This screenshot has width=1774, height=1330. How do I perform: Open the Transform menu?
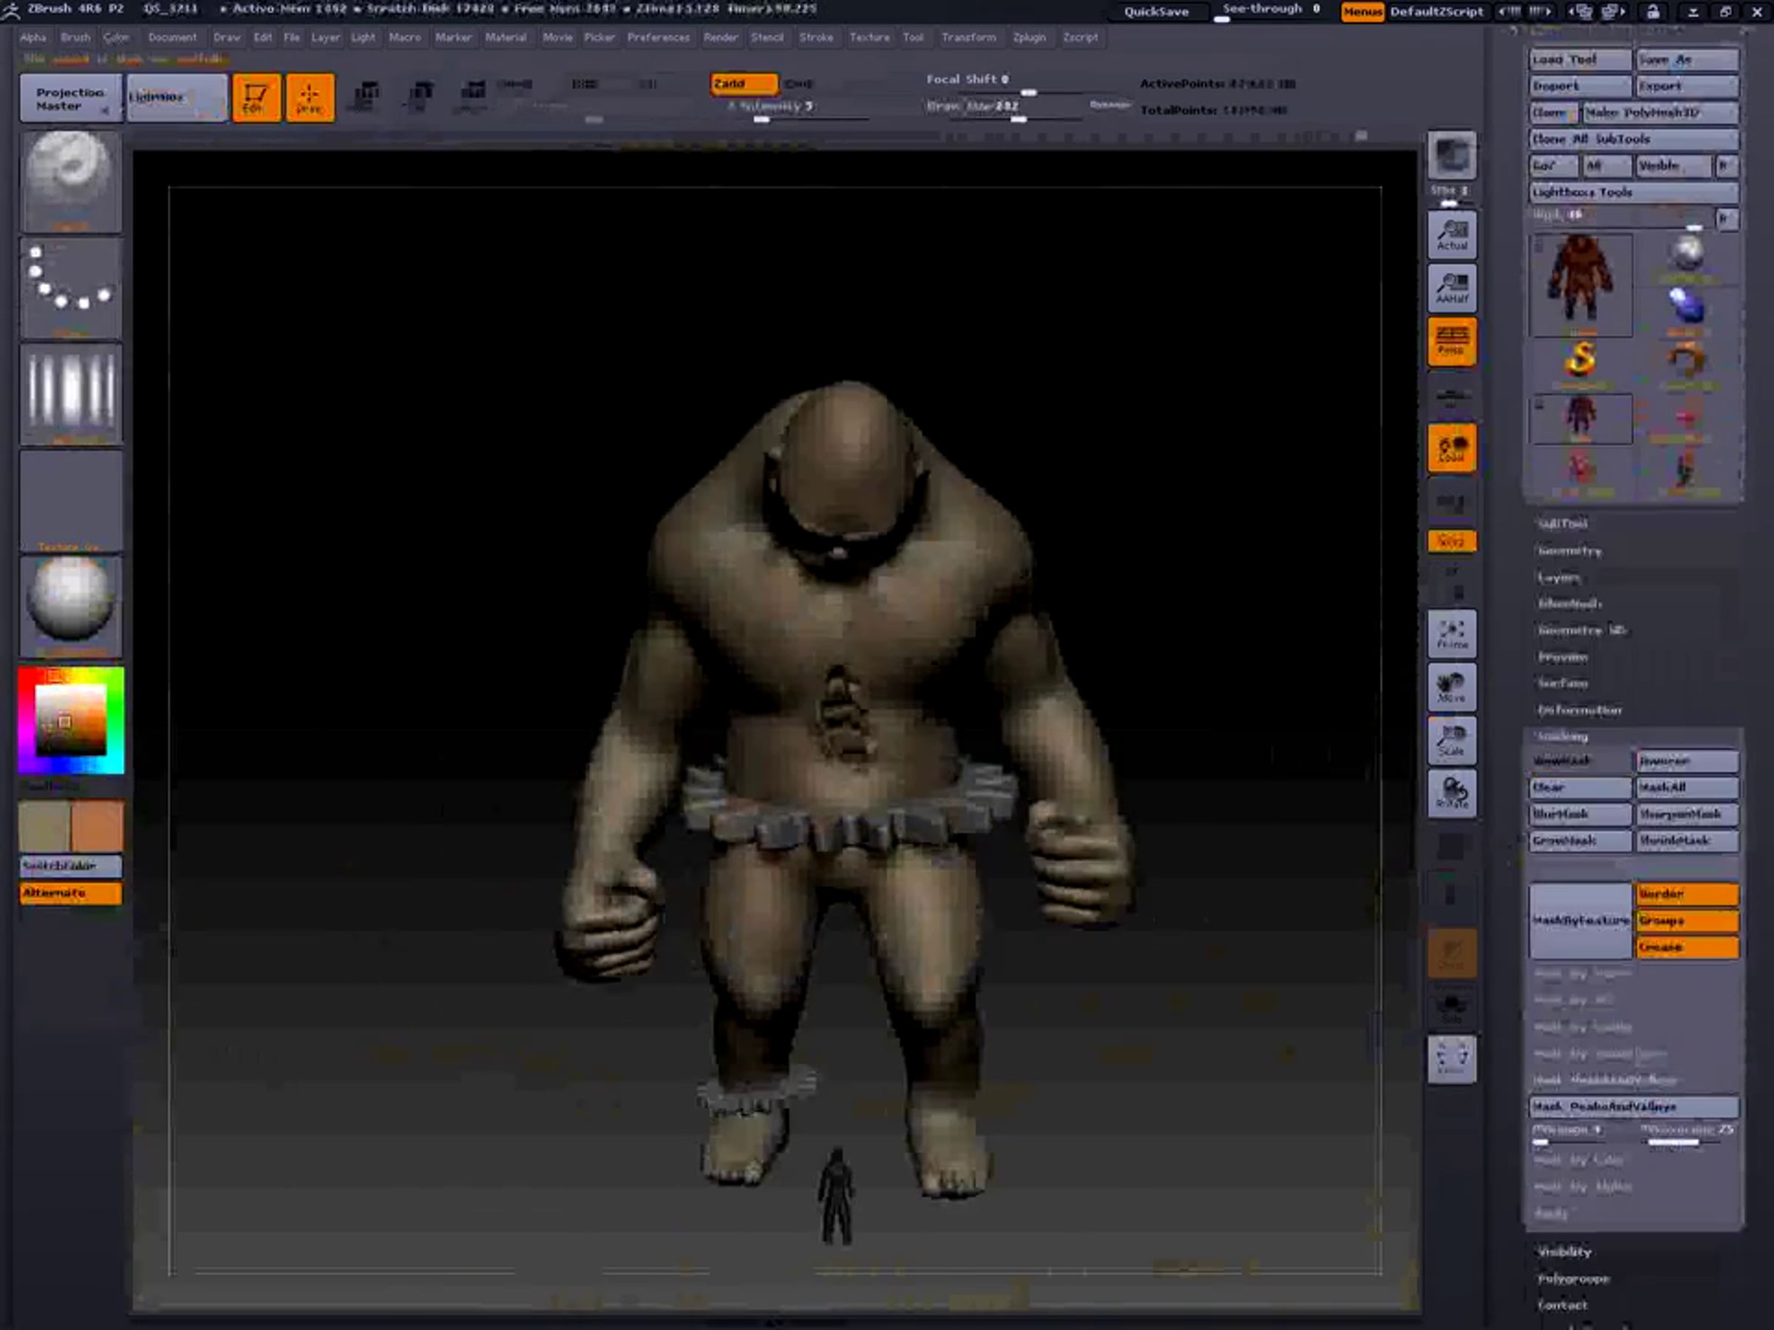click(968, 37)
